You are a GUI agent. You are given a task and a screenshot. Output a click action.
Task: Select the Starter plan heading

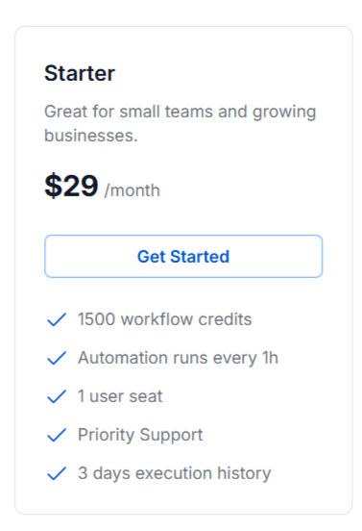pyautogui.click(x=80, y=73)
